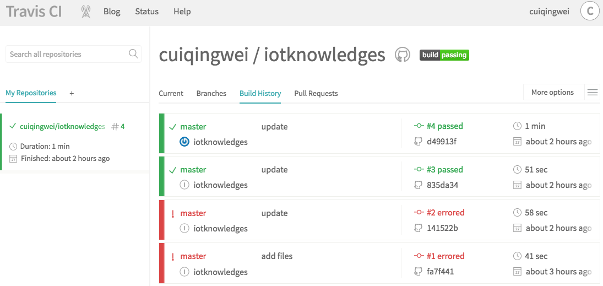Add repository with the plus icon

tap(72, 94)
